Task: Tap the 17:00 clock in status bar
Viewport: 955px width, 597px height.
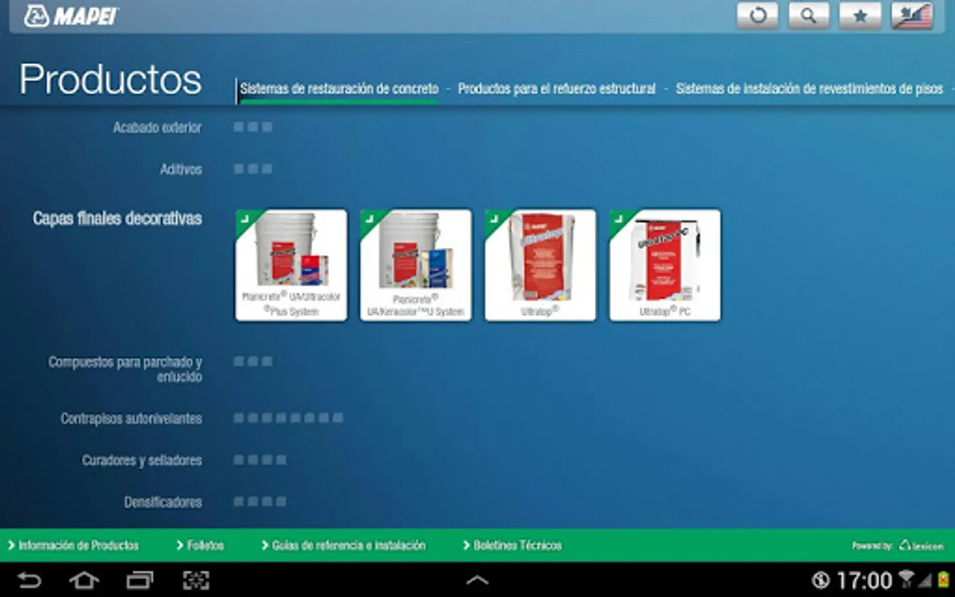Action: 864,581
